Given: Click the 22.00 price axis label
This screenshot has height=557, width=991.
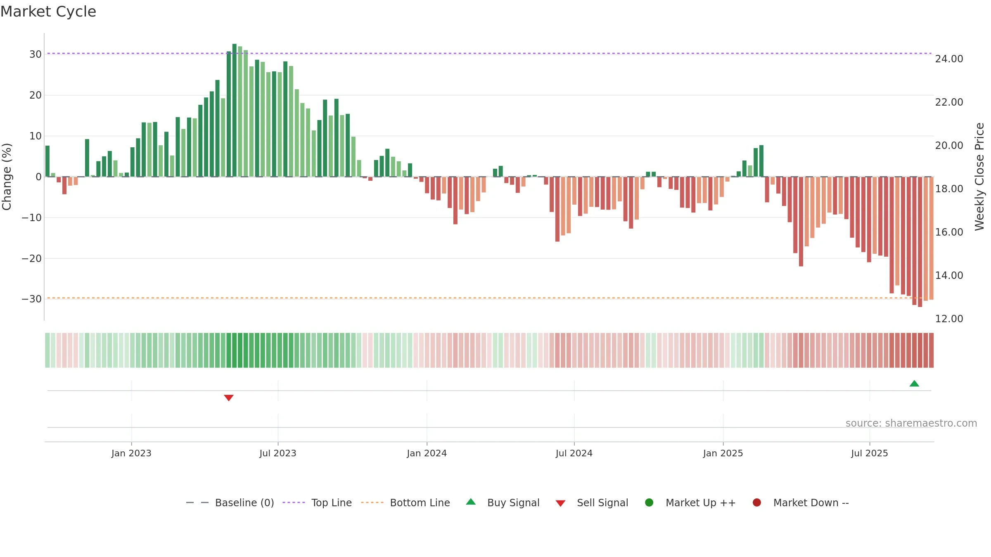Looking at the screenshot, I should click(949, 102).
